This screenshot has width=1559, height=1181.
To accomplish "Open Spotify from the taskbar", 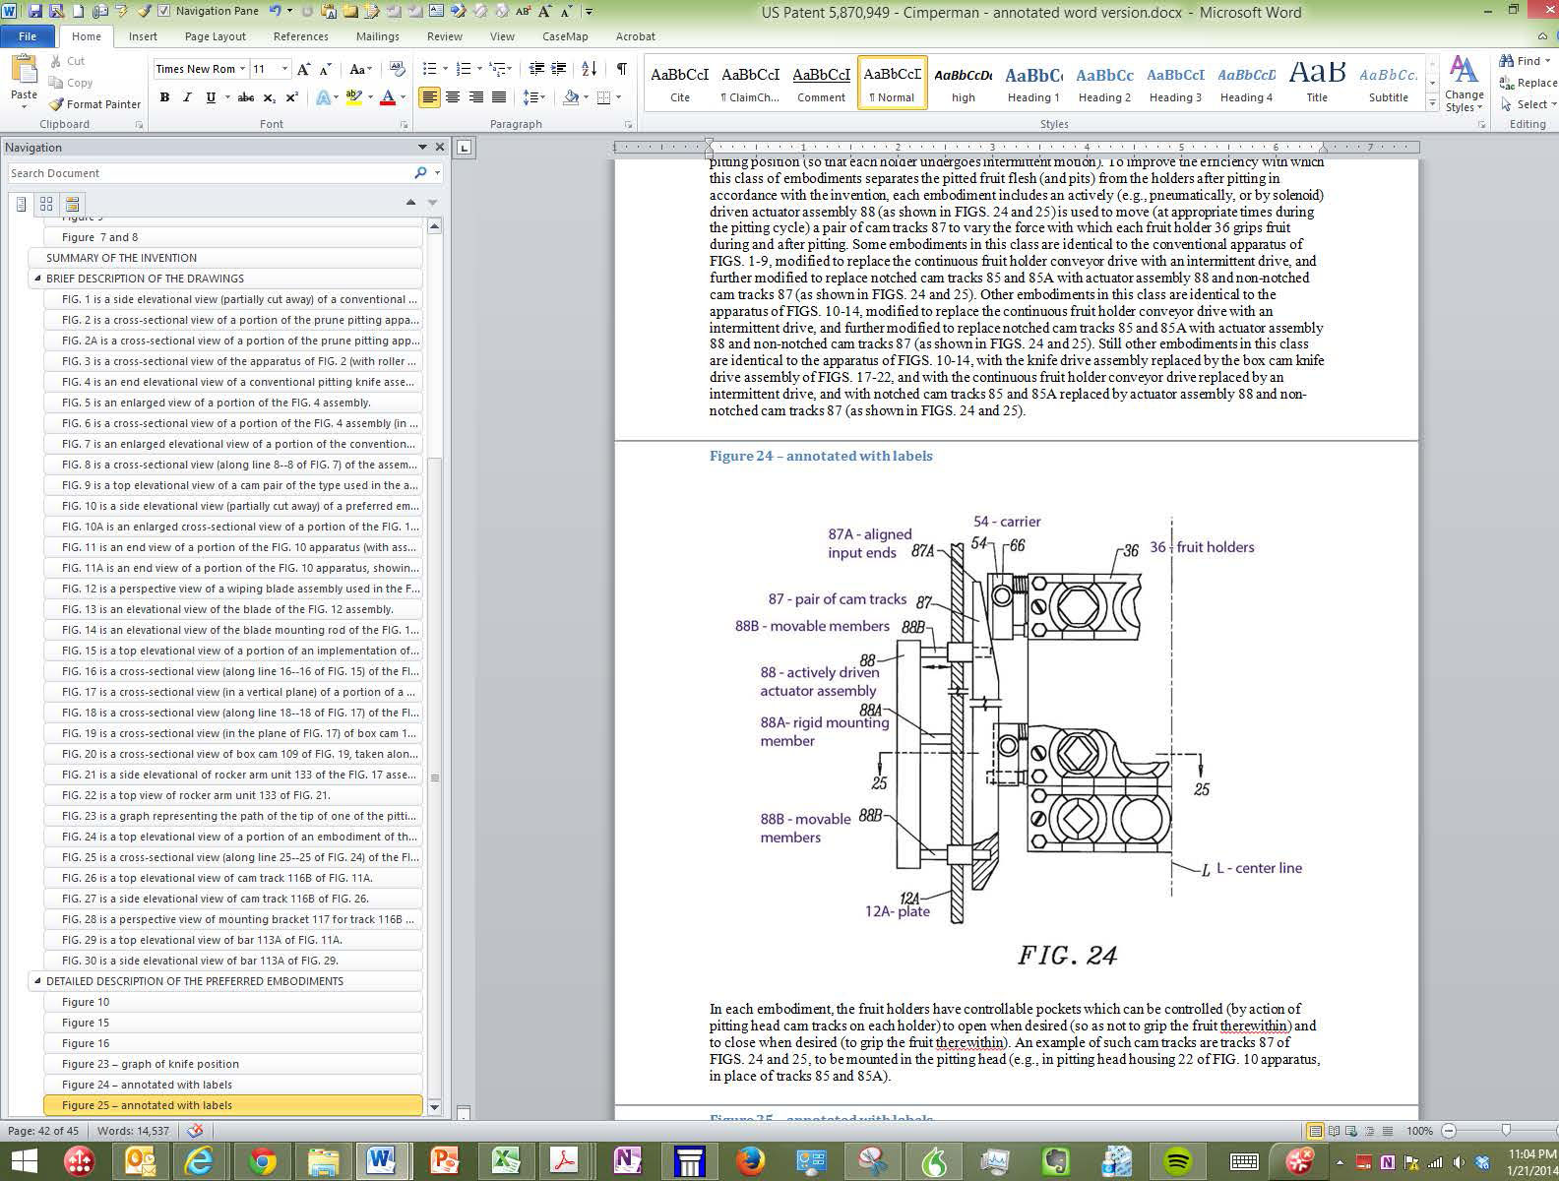I will (x=1176, y=1161).
